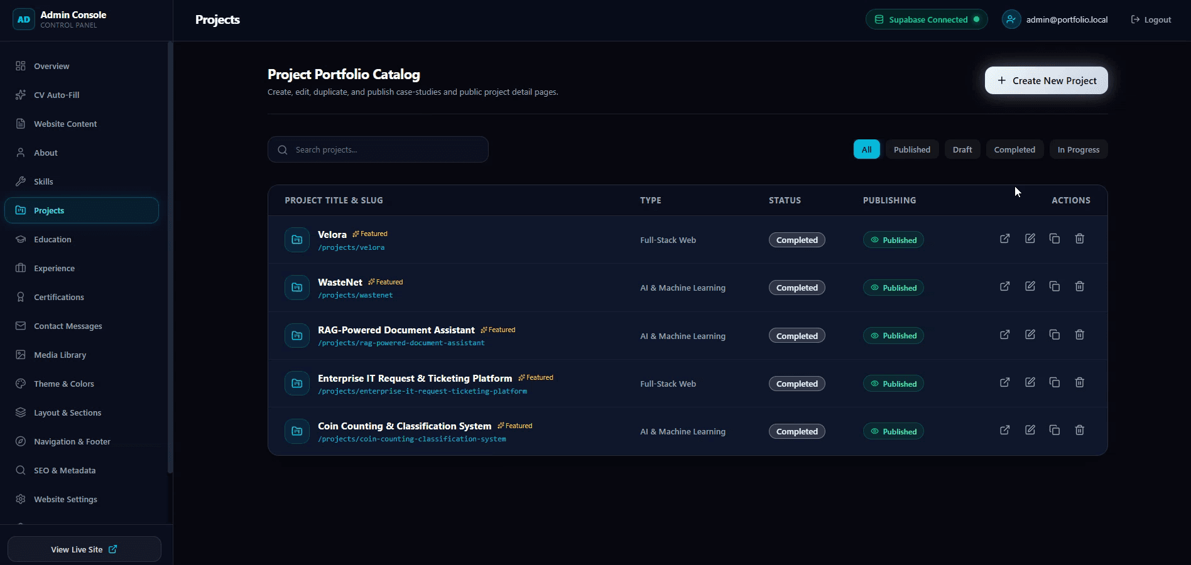Filter projects by Draft
The width and height of the screenshot is (1191, 565).
tap(962, 149)
